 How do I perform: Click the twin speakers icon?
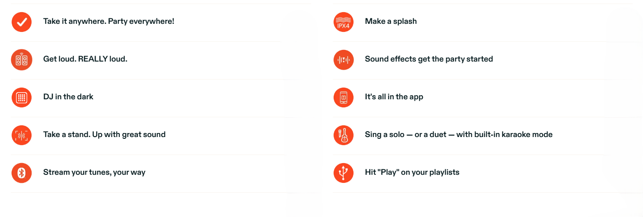[x=22, y=59]
